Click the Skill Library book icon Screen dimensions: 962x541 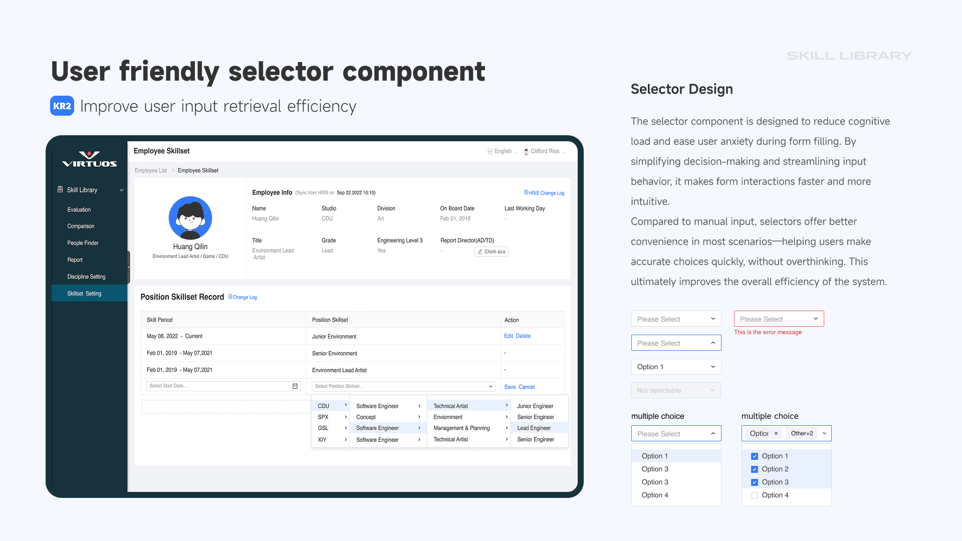60,189
